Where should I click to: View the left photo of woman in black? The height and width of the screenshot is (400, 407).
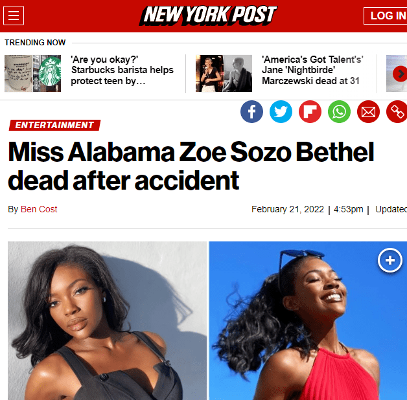(x=107, y=320)
